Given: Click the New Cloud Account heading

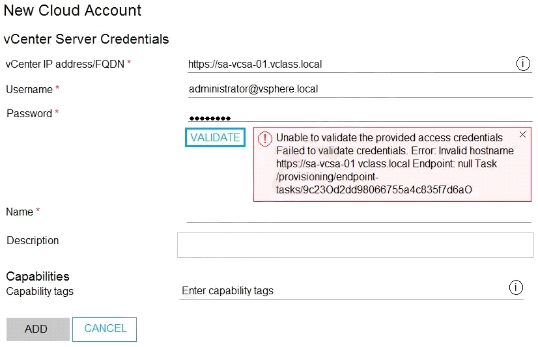Looking at the screenshot, I should click(72, 10).
